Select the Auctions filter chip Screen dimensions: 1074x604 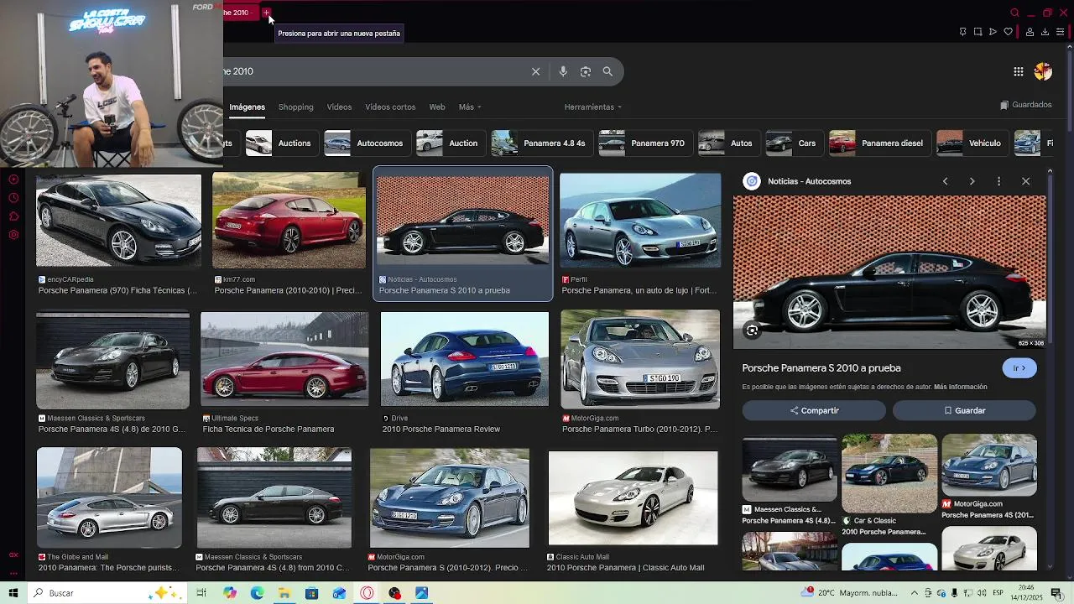click(281, 143)
